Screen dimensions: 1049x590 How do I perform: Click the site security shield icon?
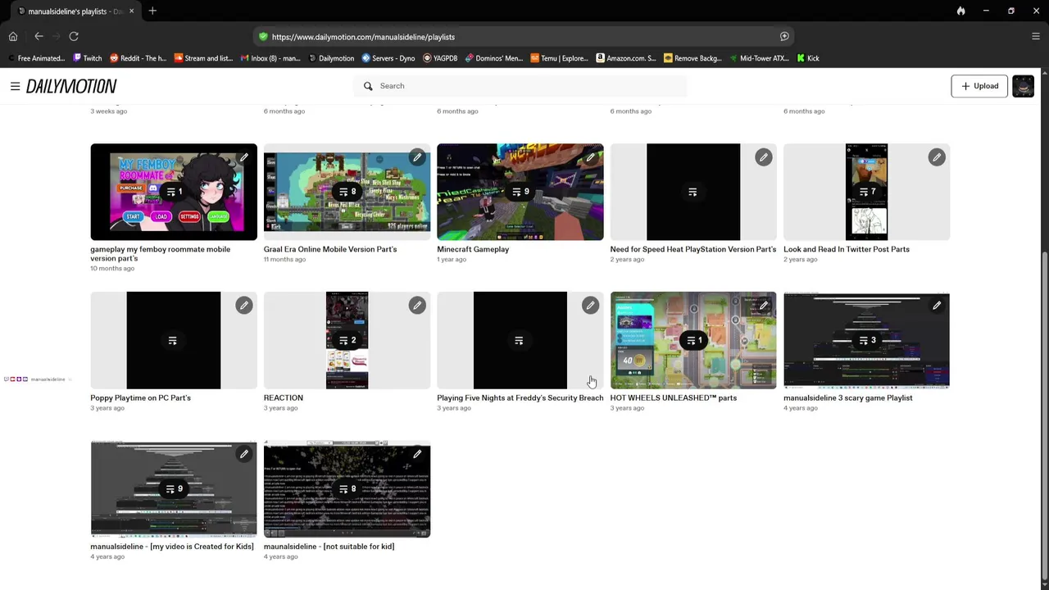(x=263, y=37)
